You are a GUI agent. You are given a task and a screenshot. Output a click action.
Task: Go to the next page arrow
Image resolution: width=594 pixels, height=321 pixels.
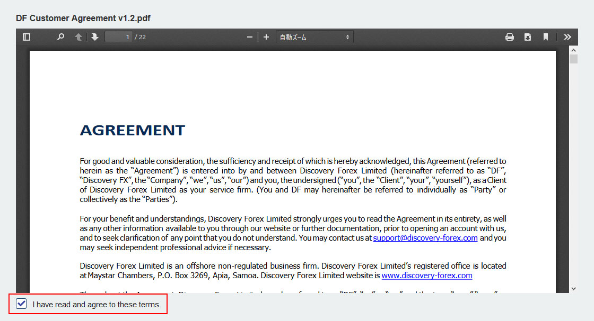(x=95, y=37)
